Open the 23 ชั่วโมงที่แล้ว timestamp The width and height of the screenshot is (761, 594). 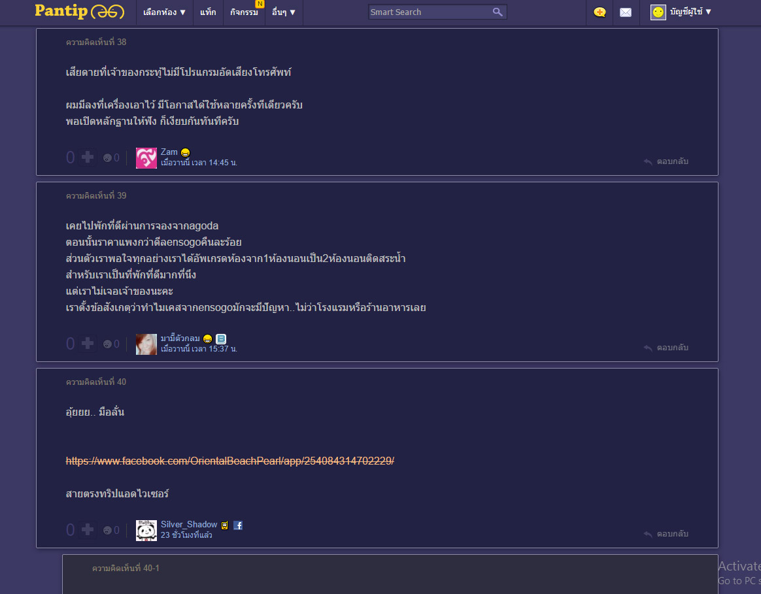click(186, 535)
